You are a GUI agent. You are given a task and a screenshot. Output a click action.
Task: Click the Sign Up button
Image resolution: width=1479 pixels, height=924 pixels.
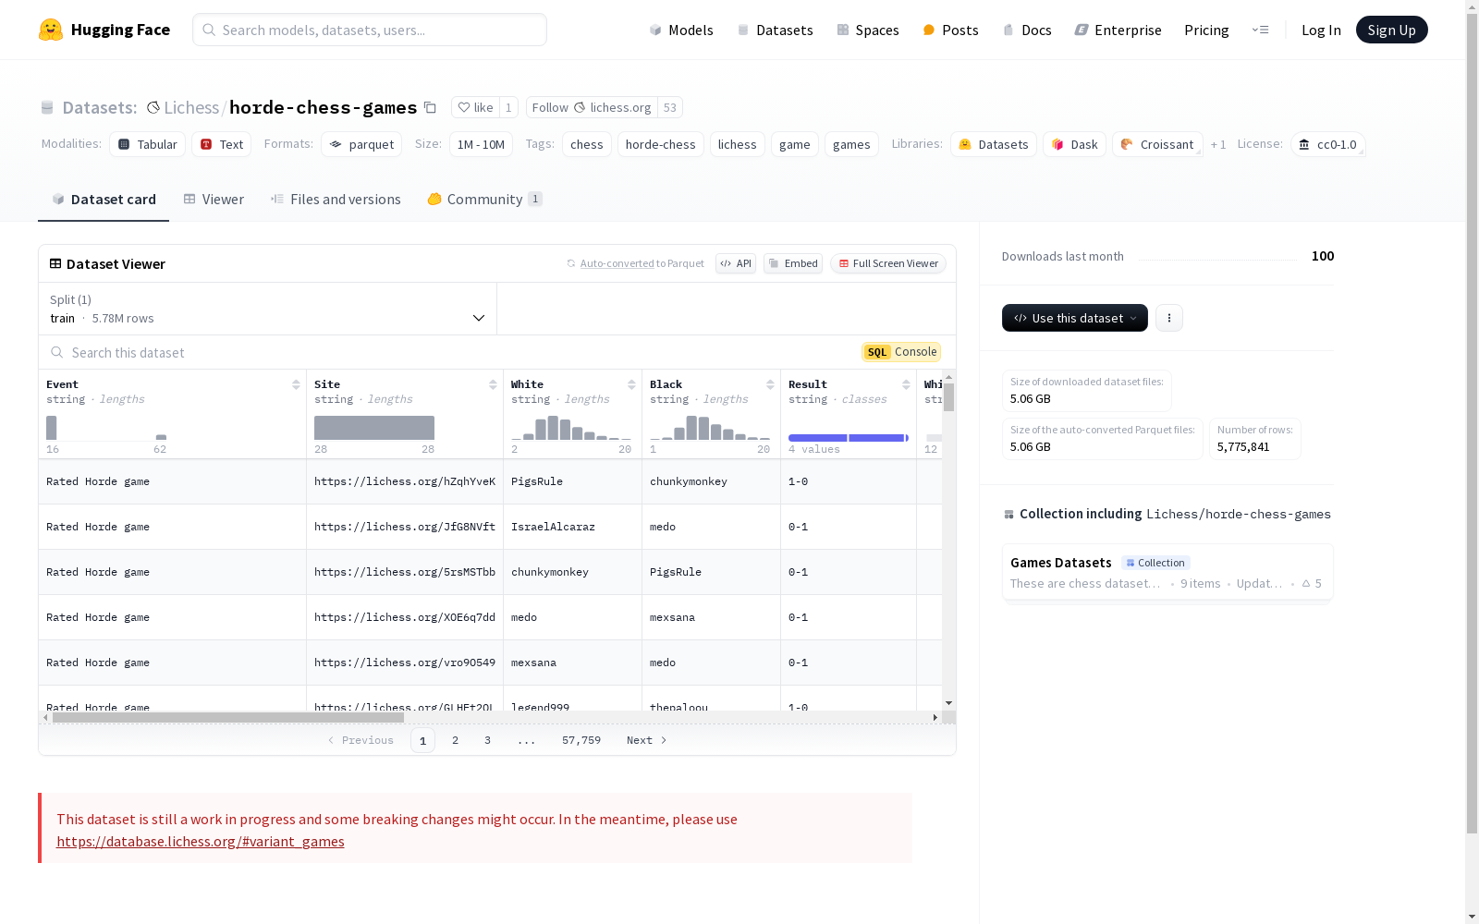pos(1391,30)
